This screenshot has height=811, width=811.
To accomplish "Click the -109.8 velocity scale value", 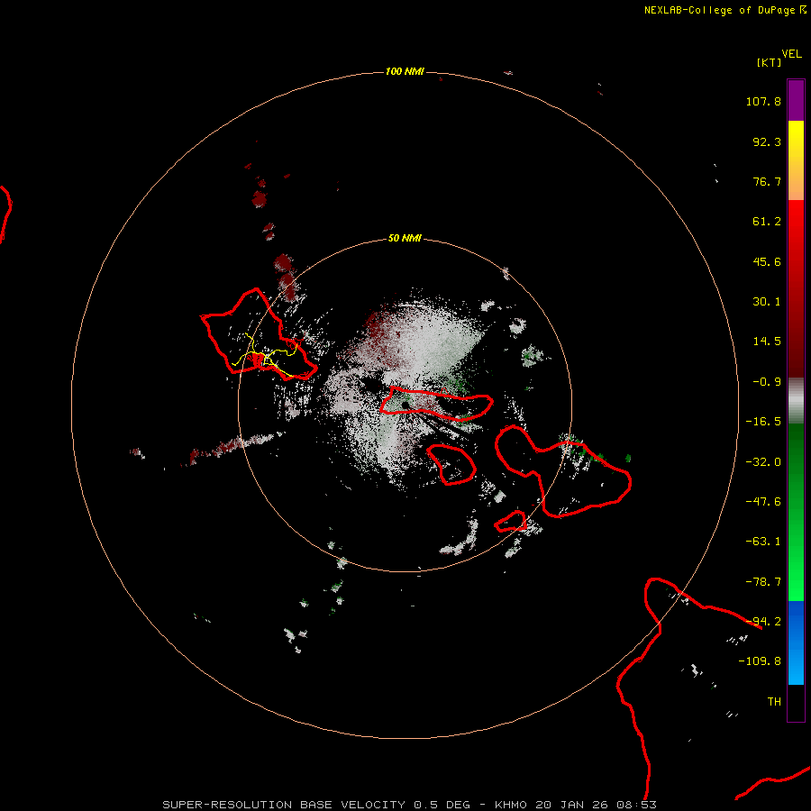I will 760,661.
